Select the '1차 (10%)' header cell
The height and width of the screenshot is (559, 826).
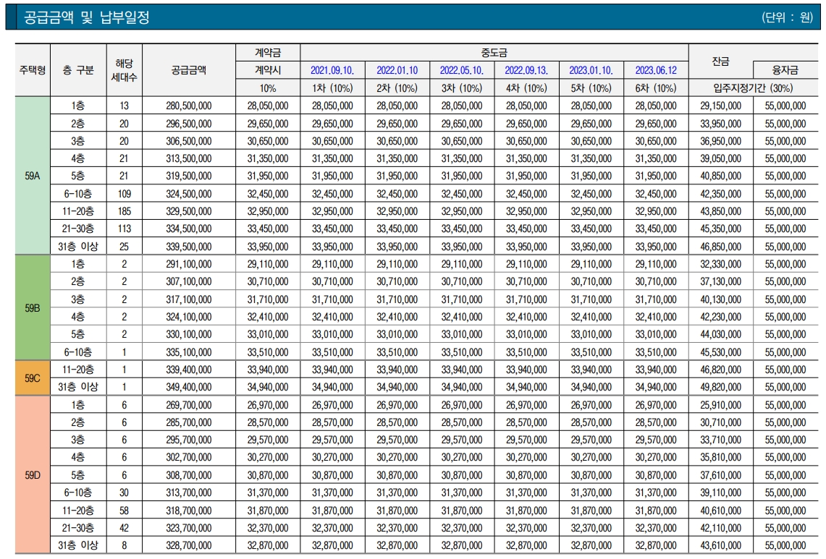tap(332, 88)
